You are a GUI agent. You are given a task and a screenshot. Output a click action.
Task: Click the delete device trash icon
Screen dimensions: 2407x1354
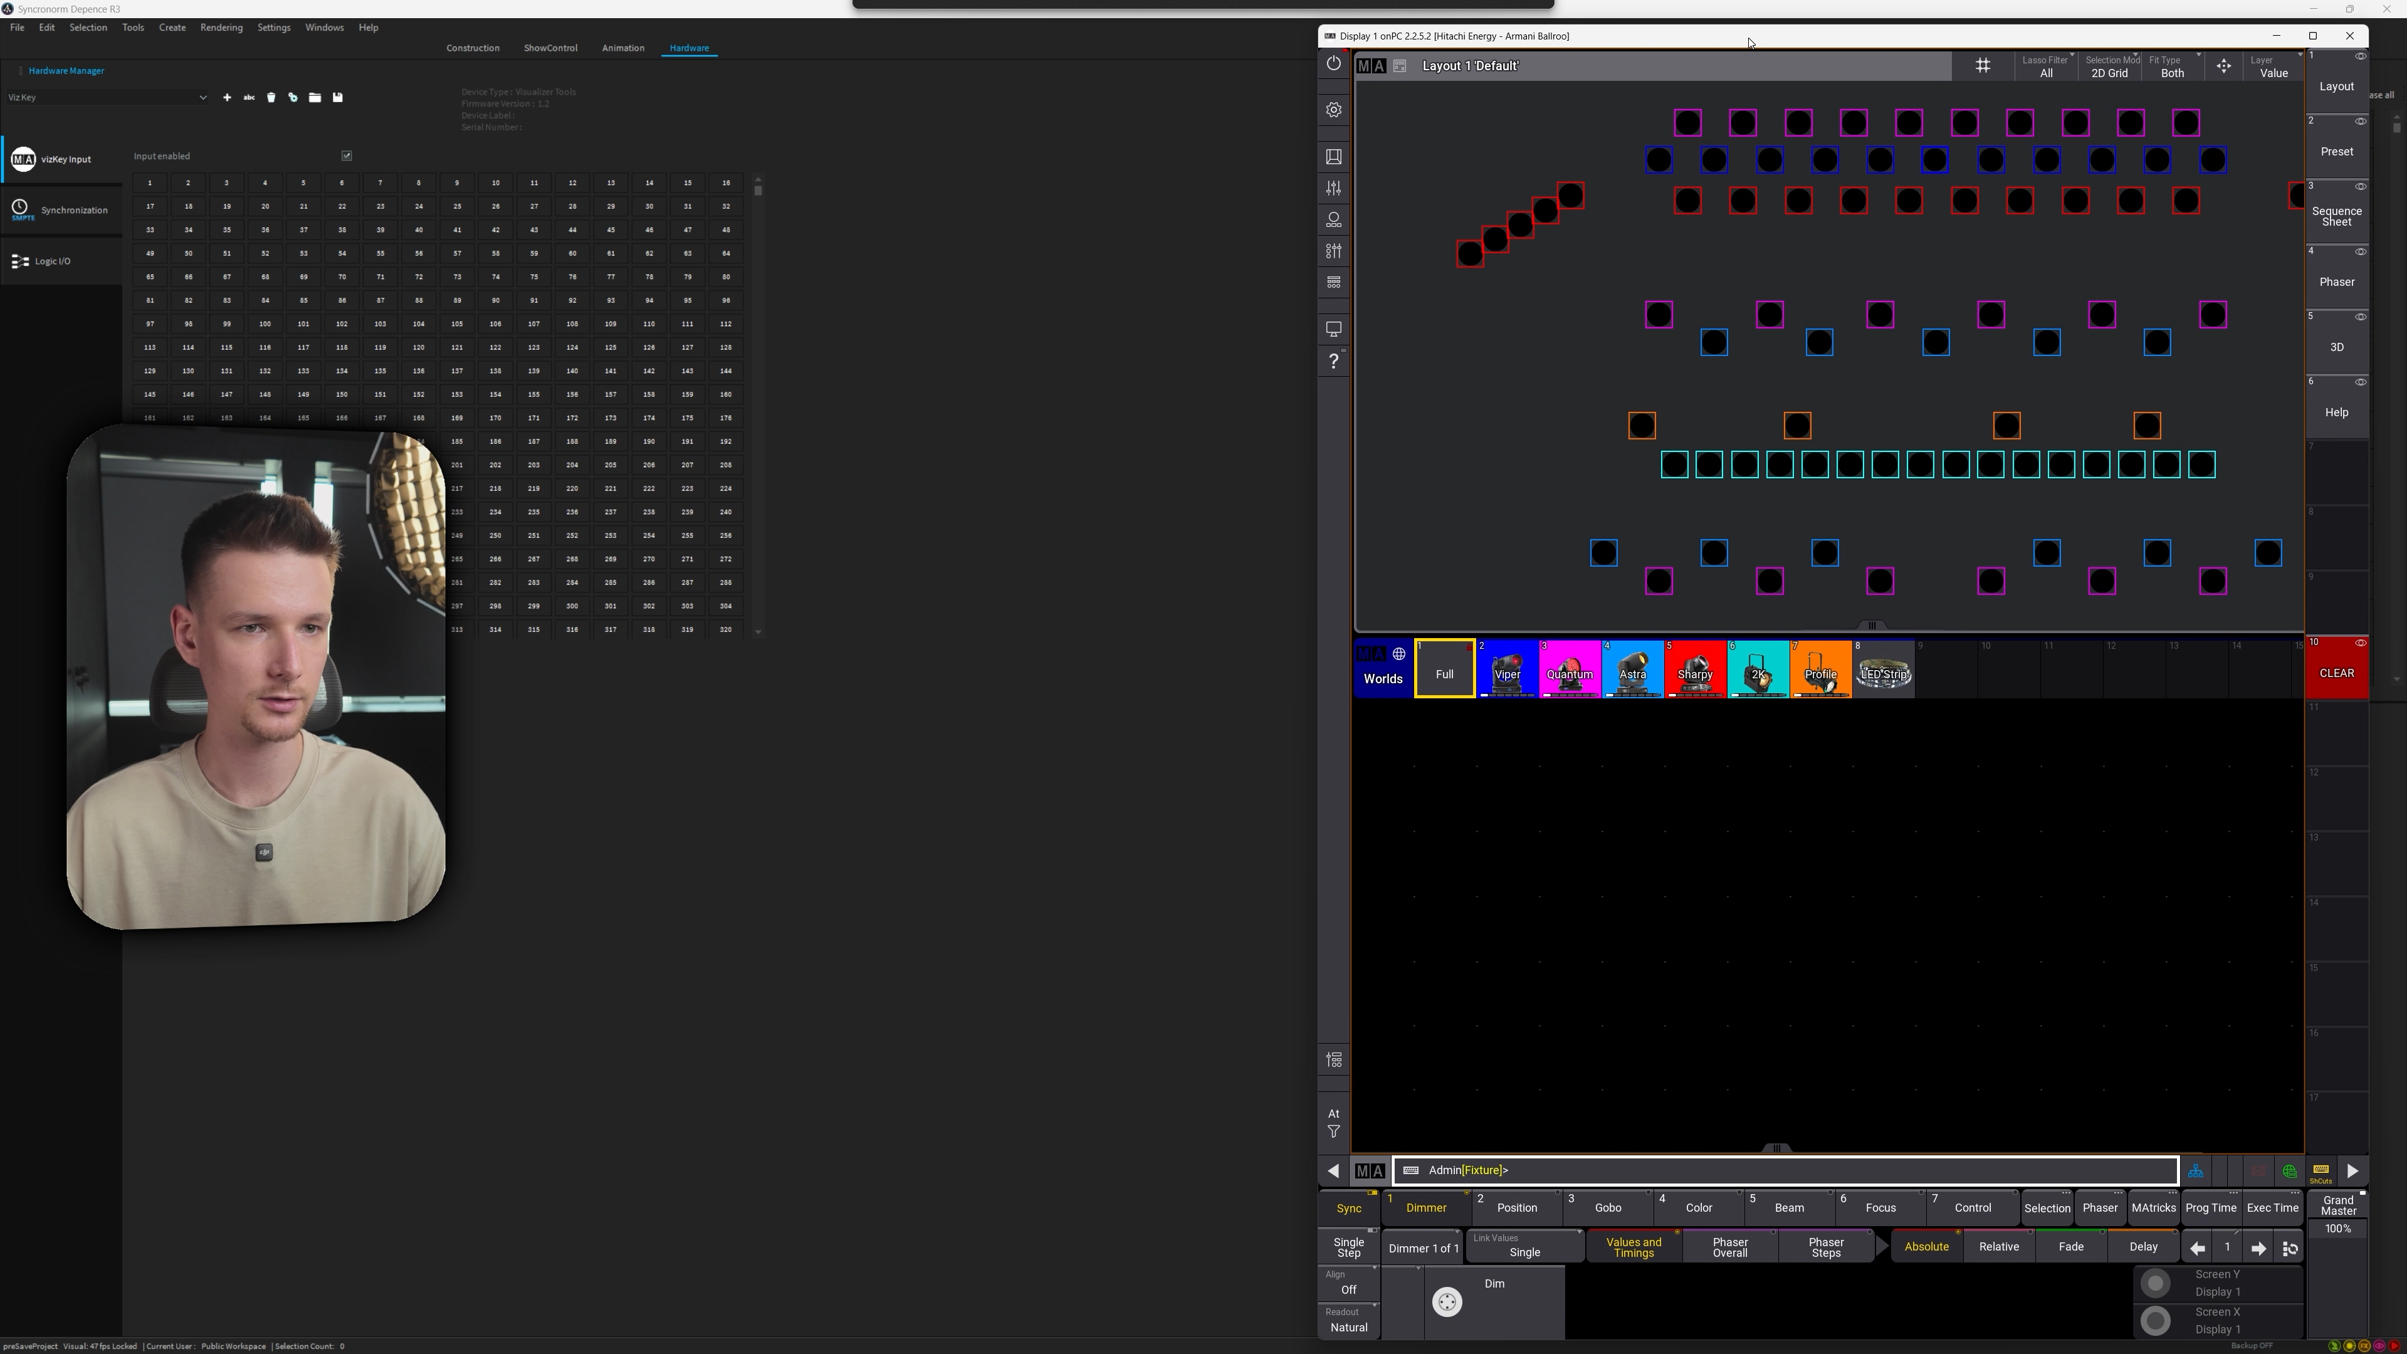point(271,97)
